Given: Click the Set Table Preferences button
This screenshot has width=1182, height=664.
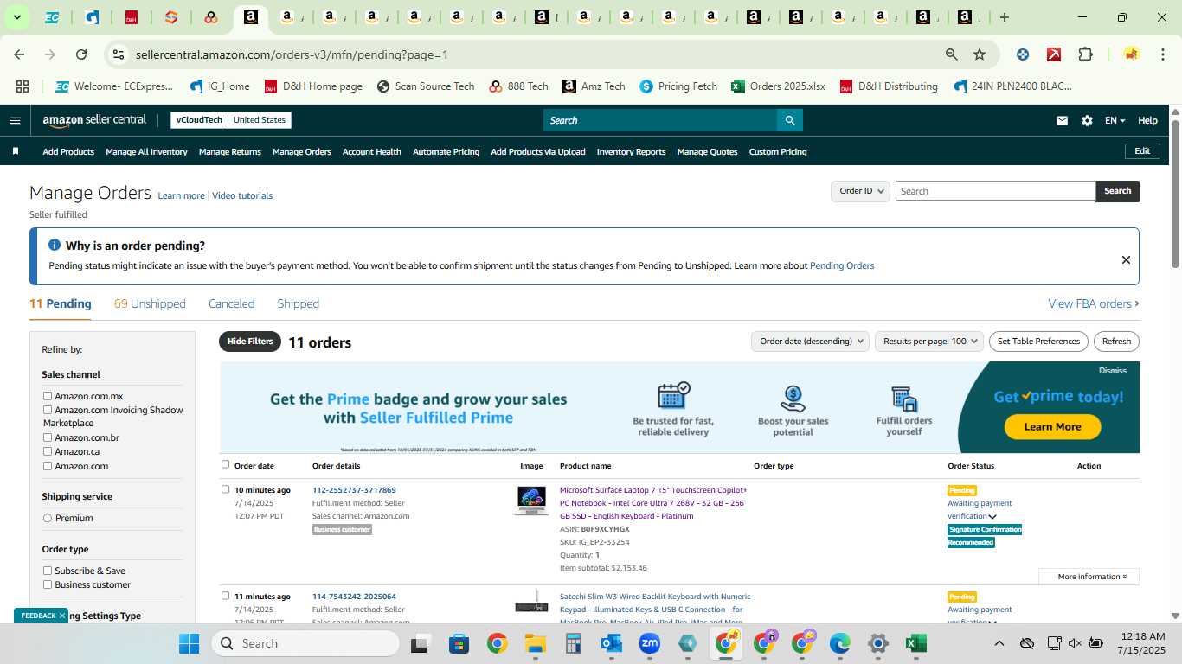Looking at the screenshot, I should (1038, 342).
